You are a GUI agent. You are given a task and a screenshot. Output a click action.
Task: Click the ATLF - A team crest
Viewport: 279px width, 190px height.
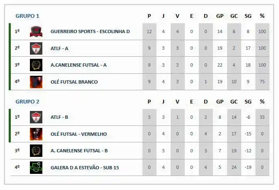36,48
